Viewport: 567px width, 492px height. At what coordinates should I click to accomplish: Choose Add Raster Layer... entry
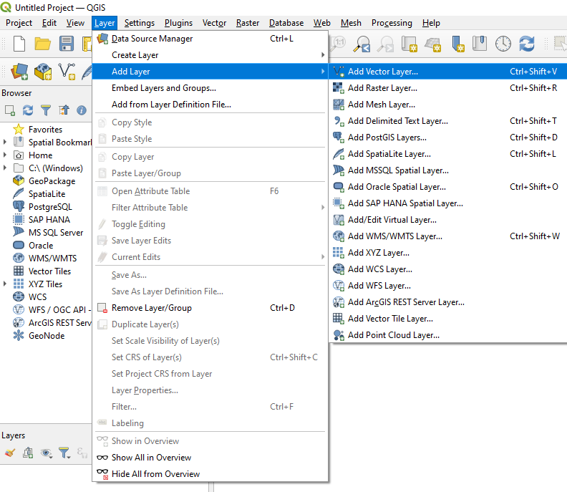(447, 88)
